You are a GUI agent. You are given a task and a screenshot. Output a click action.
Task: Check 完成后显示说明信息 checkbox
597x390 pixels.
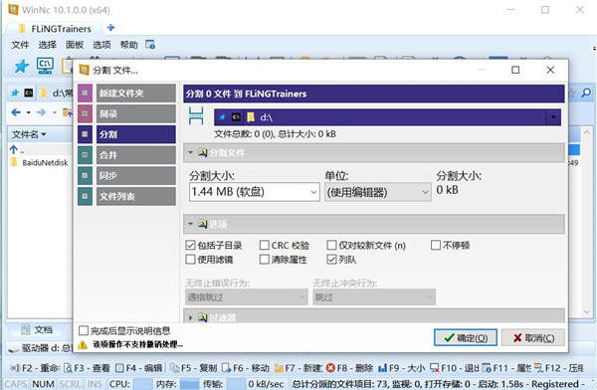[84, 330]
